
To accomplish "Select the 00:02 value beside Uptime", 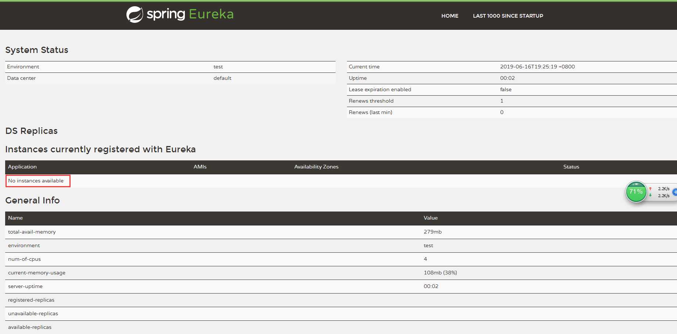I will [508, 78].
